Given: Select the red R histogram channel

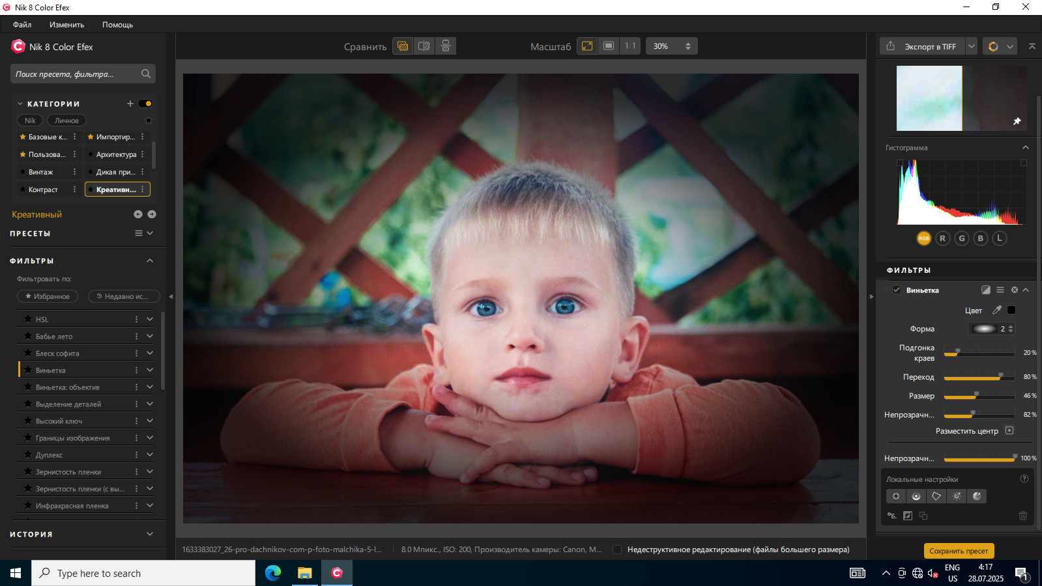Looking at the screenshot, I should (942, 238).
